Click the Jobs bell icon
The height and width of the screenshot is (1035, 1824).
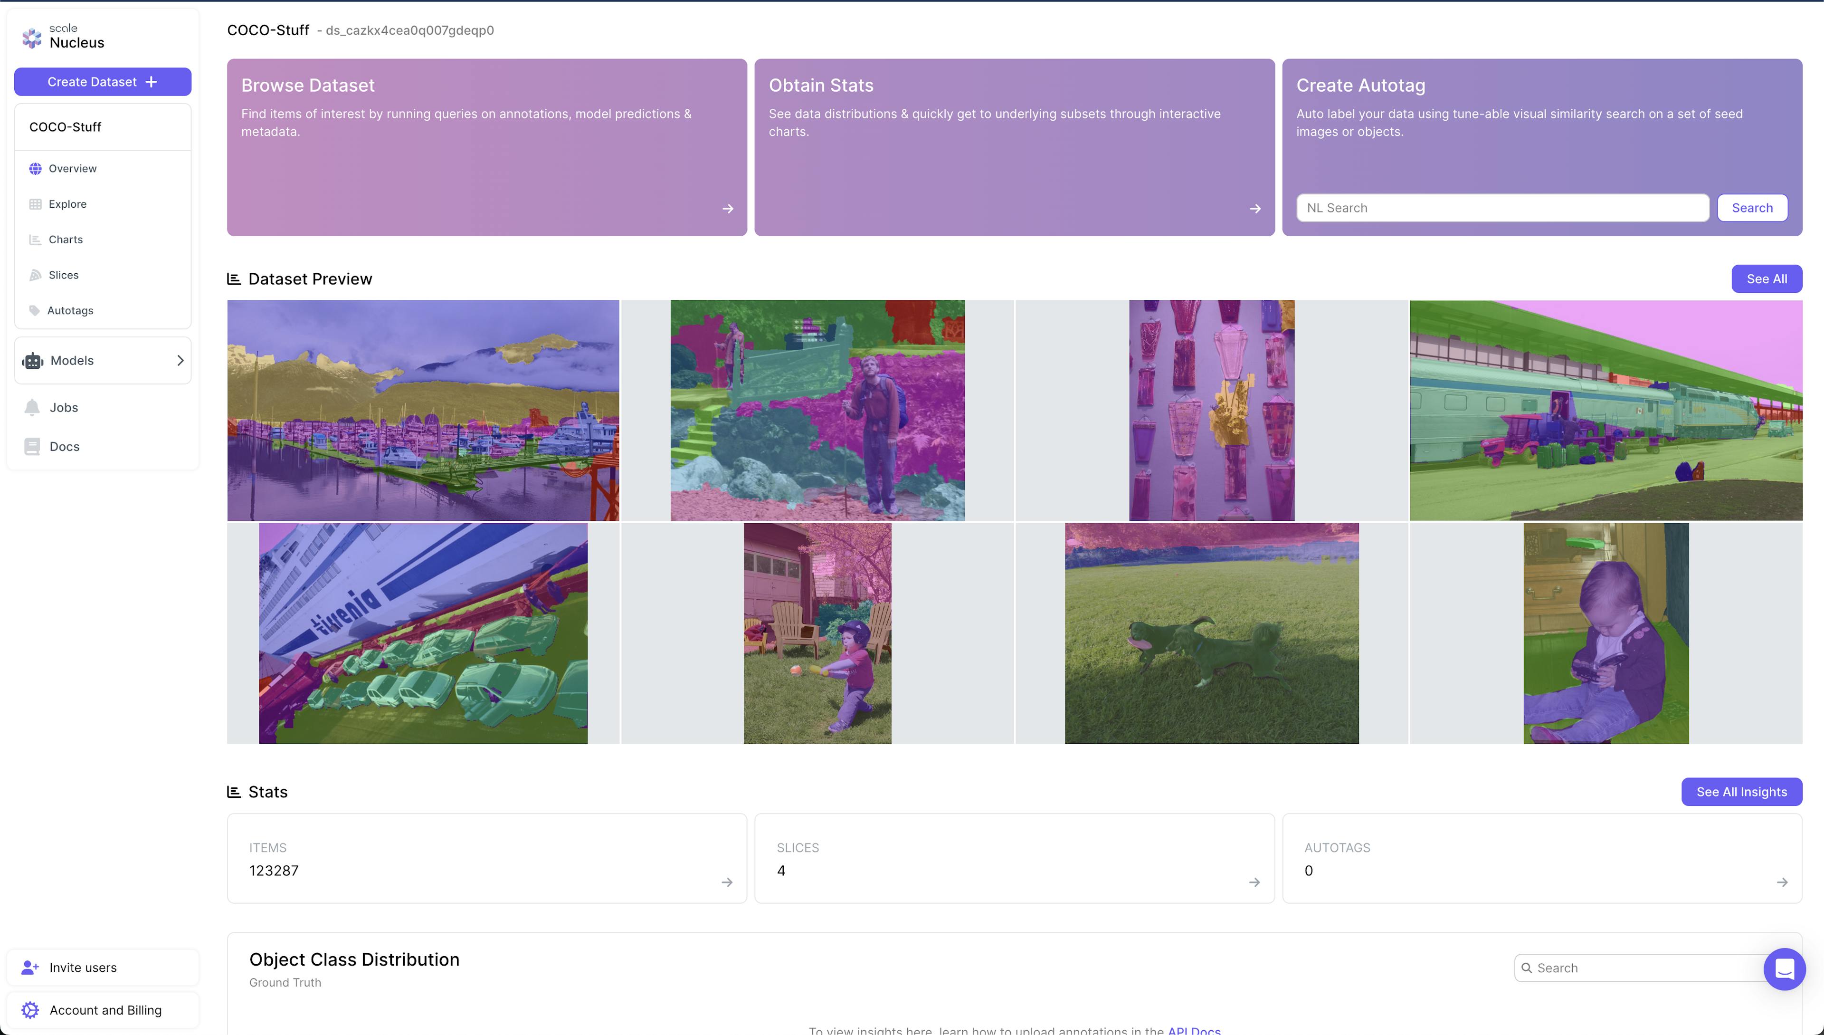tap(32, 407)
